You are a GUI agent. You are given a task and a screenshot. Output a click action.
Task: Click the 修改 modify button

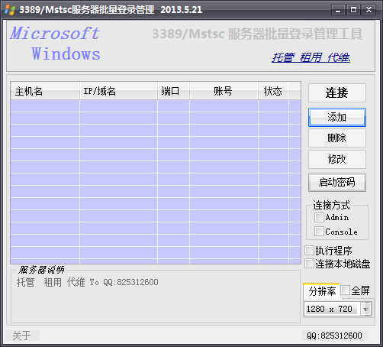pyautogui.click(x=337, y=159)
